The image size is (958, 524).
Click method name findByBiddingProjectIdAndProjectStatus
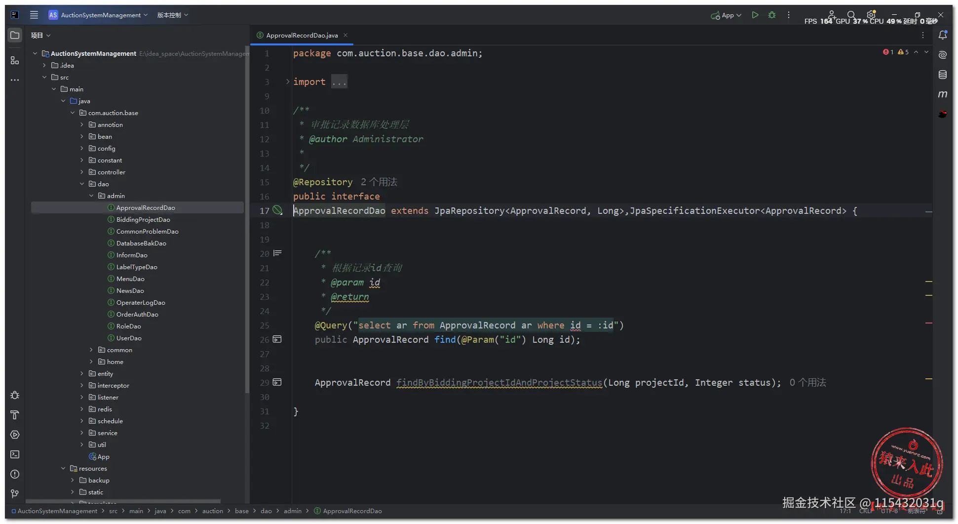[x=499, y=382]
